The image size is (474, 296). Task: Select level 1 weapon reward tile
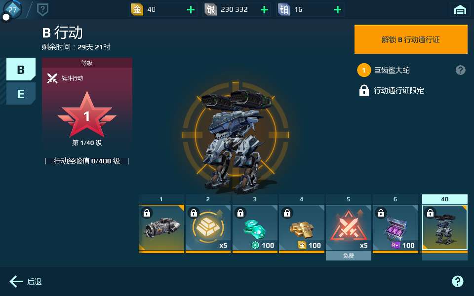pyautogui.click(x=161, y=228)
